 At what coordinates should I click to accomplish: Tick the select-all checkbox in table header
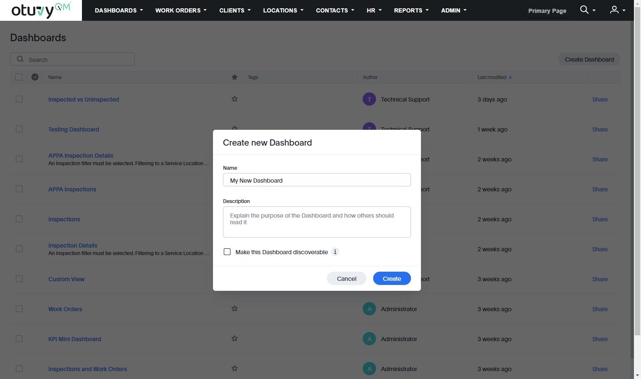coord(19,77)
